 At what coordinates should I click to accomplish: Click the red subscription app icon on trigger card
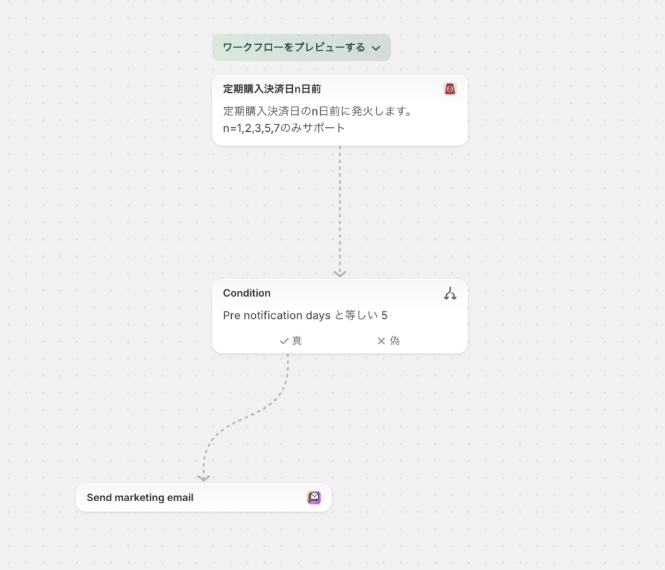click(x=449, y=89)
